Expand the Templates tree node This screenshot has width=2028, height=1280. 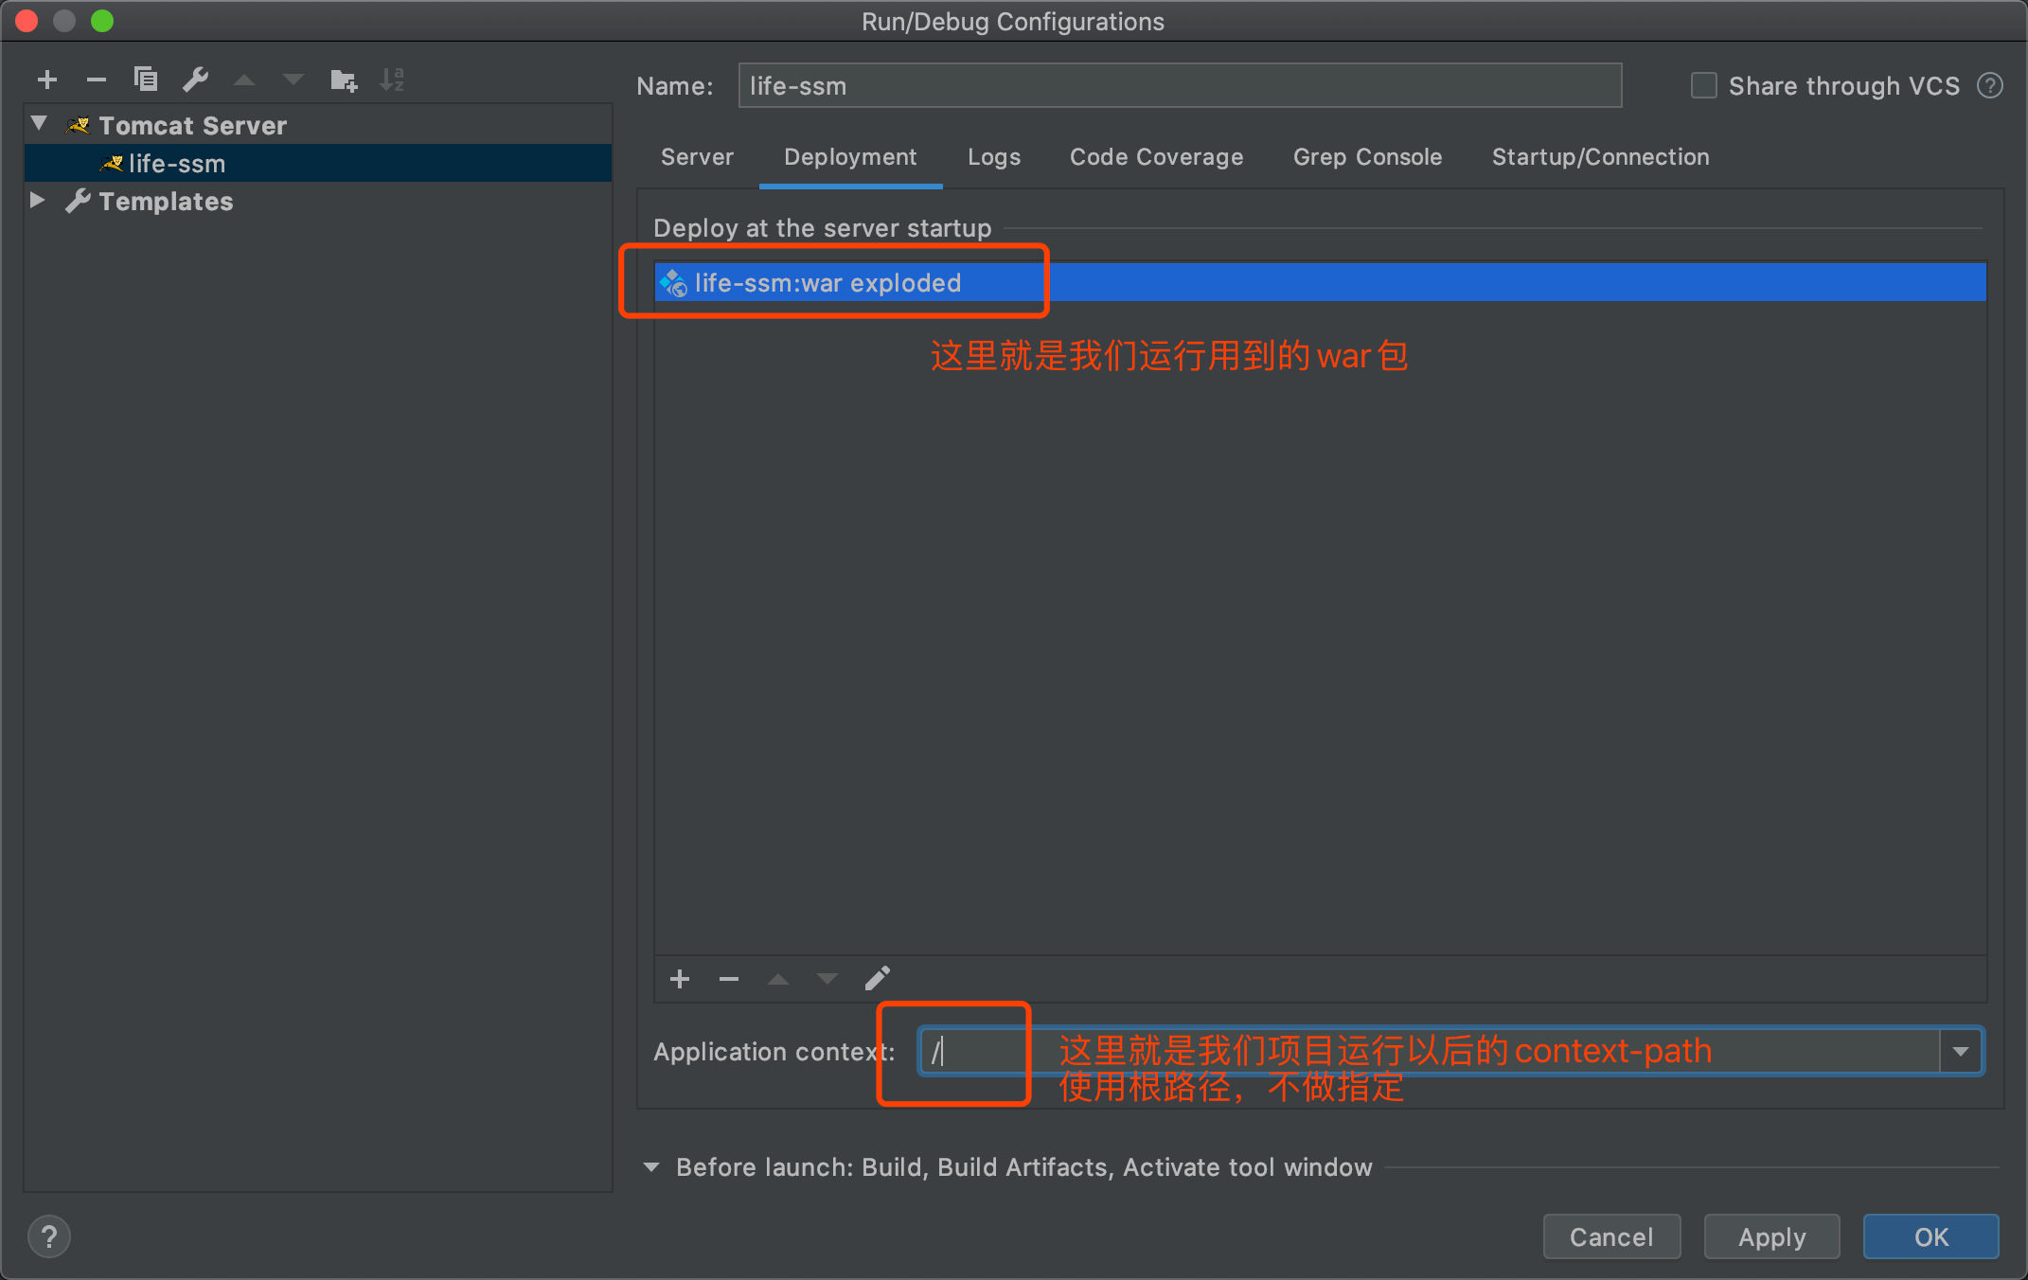(x=38, y=201)
